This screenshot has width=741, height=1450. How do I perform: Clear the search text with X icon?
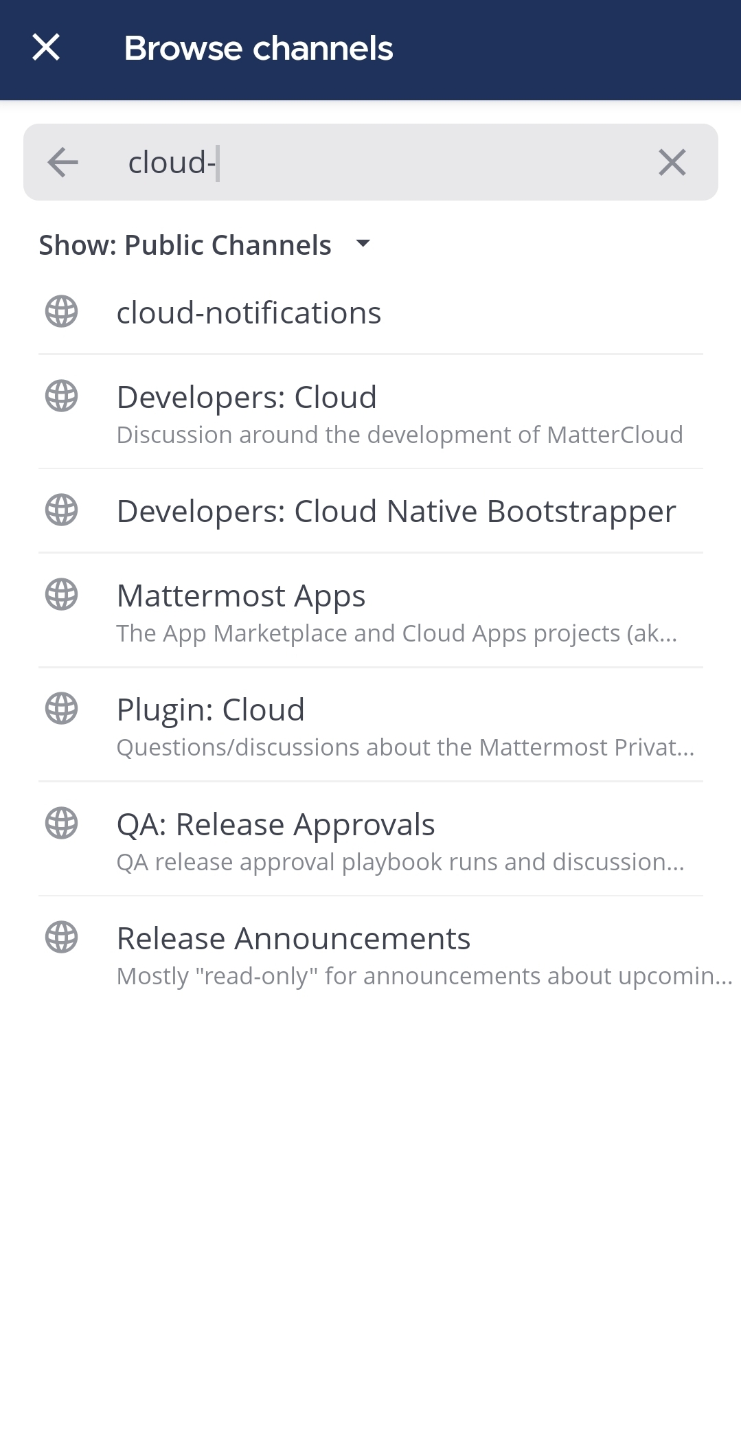point(672,163)
